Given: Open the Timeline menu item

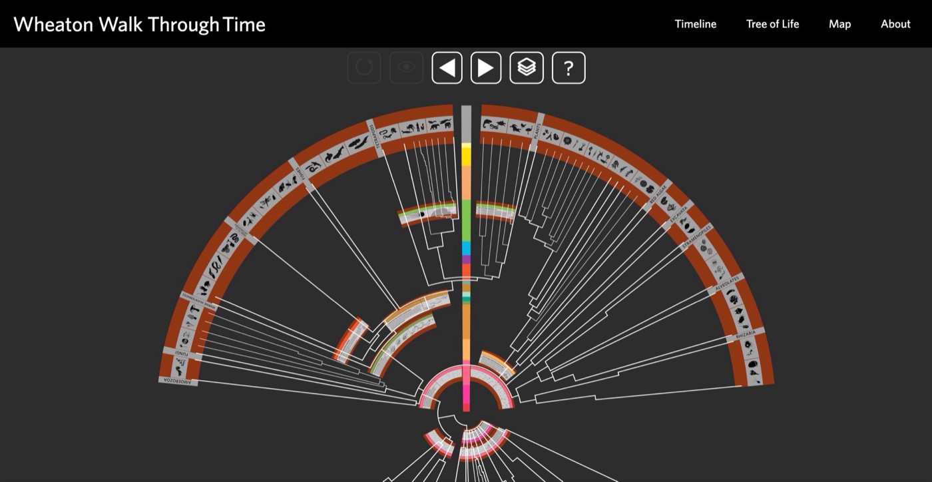Looking at the screenshot, I should pos(696,24).
